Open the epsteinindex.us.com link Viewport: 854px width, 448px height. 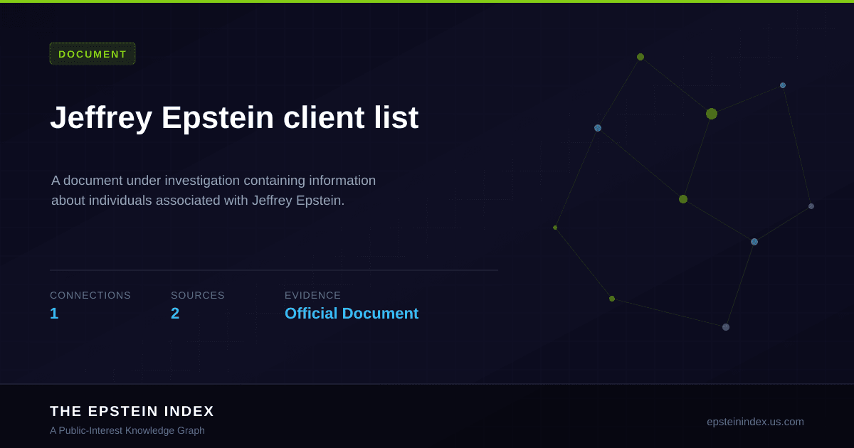[755, 422]
